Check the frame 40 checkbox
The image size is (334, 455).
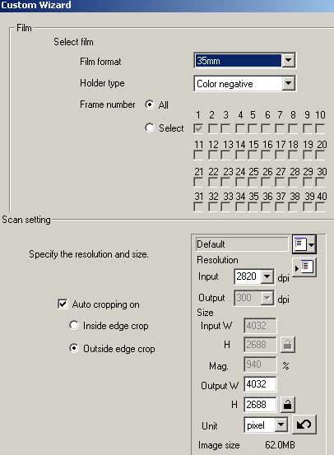pyautogui.click(x=320, y=207)
